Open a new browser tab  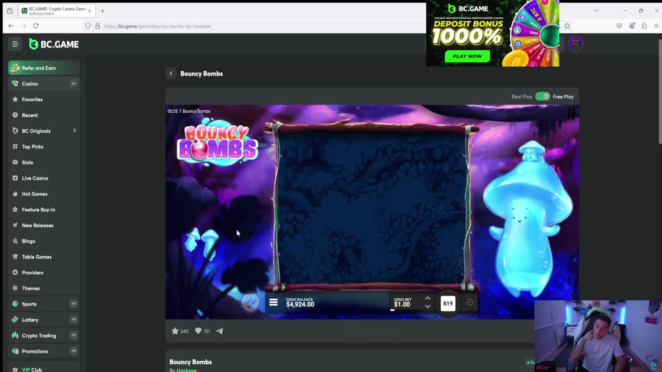click(x=102, y=11)
